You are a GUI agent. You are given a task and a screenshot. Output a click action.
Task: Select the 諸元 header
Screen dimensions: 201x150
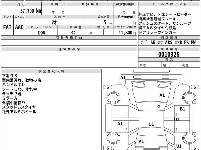[169, 59]
